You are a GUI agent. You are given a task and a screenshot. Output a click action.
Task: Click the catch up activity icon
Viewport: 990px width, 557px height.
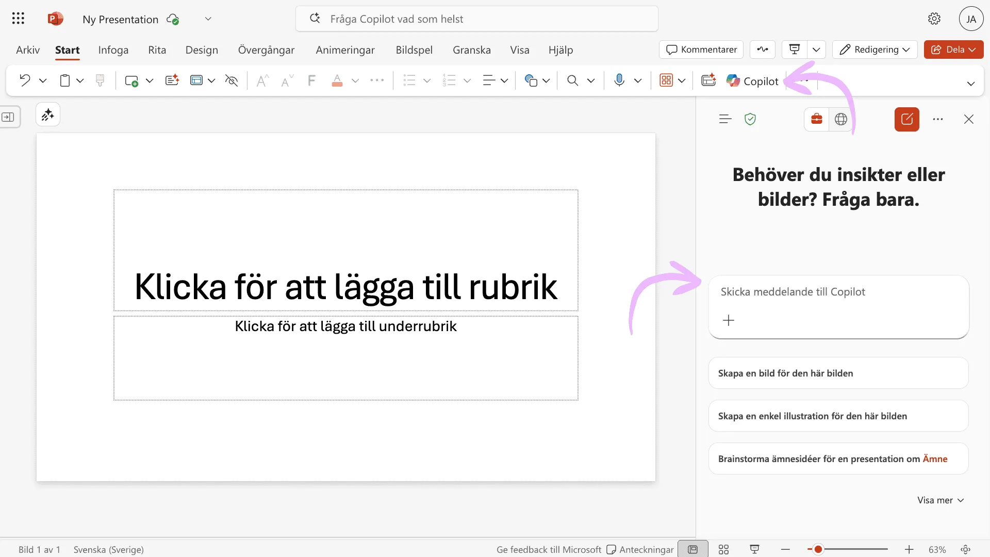763,50
